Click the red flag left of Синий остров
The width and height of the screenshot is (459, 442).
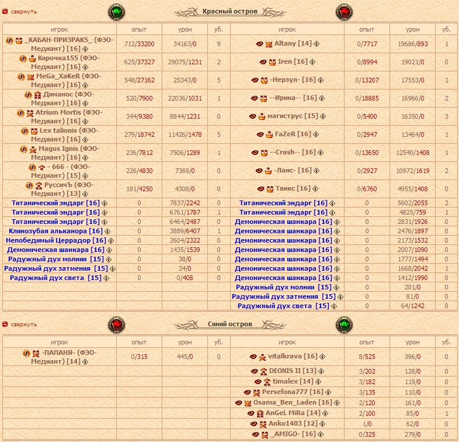click(117, 324)
